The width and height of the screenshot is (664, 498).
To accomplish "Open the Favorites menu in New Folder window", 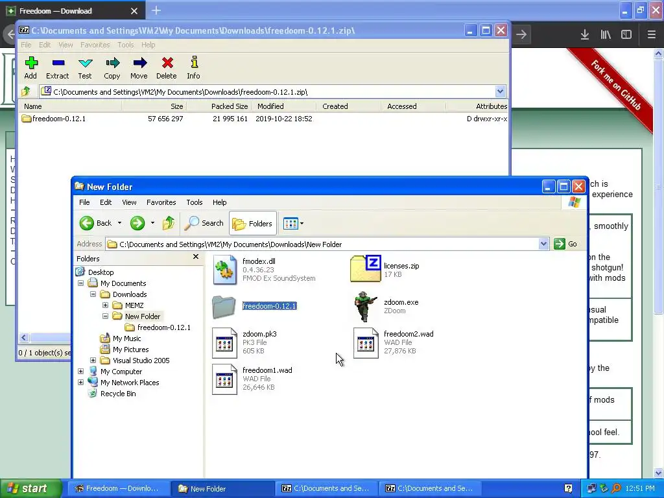I will 161,202.
